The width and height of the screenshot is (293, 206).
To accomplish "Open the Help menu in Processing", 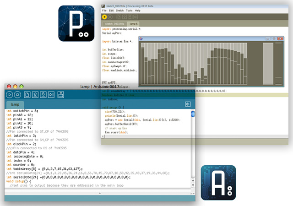I will 137,10.
